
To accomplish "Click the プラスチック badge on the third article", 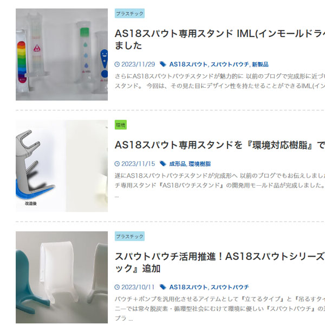I will click(129, 236).
